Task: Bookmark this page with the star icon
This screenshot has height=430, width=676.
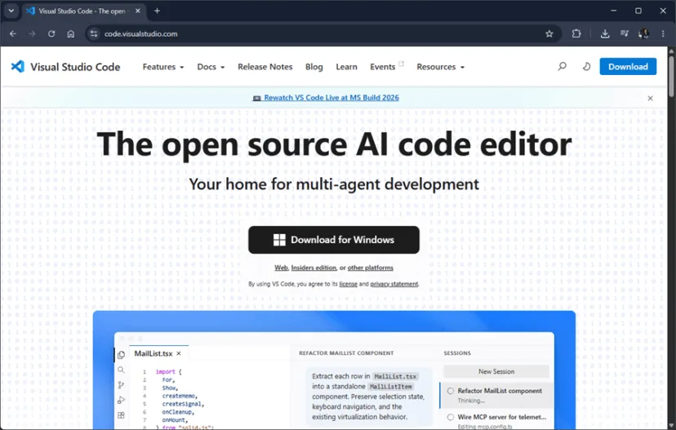Action: [549, 33]
